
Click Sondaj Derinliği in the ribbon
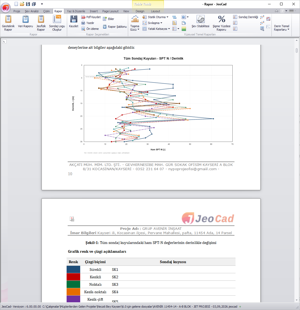(x=246, y=17)
